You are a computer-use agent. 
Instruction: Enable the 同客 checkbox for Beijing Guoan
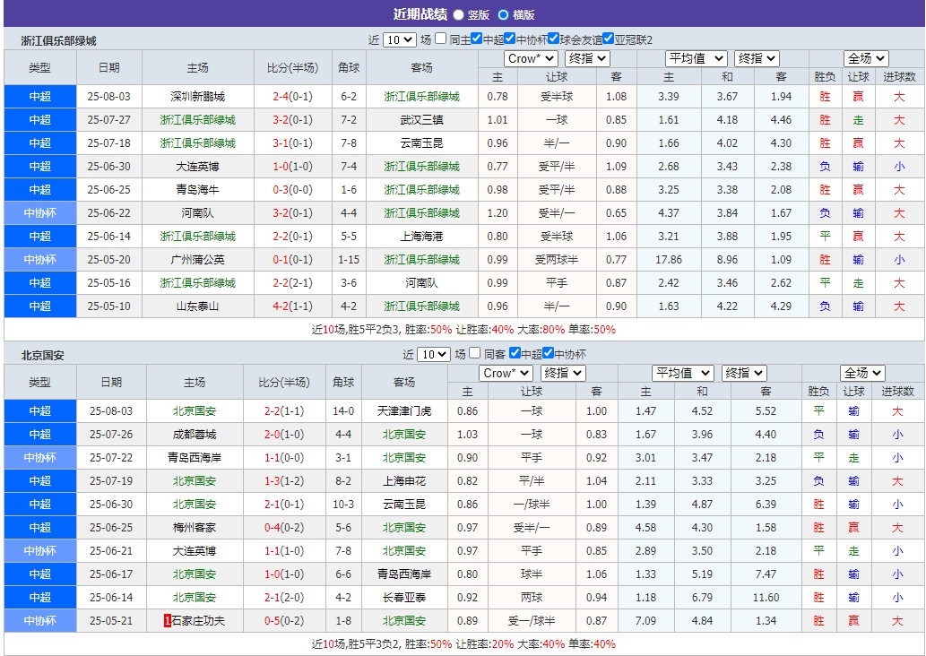[476, 354]
